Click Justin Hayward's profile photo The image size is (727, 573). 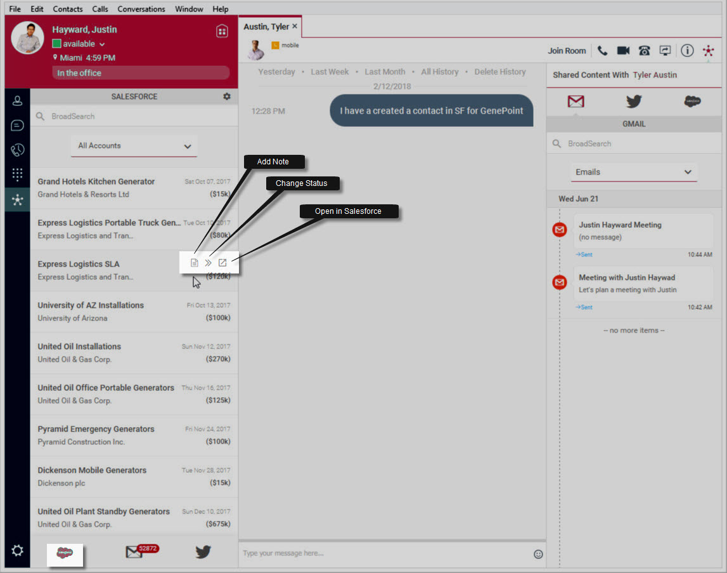tap(27, 37)
